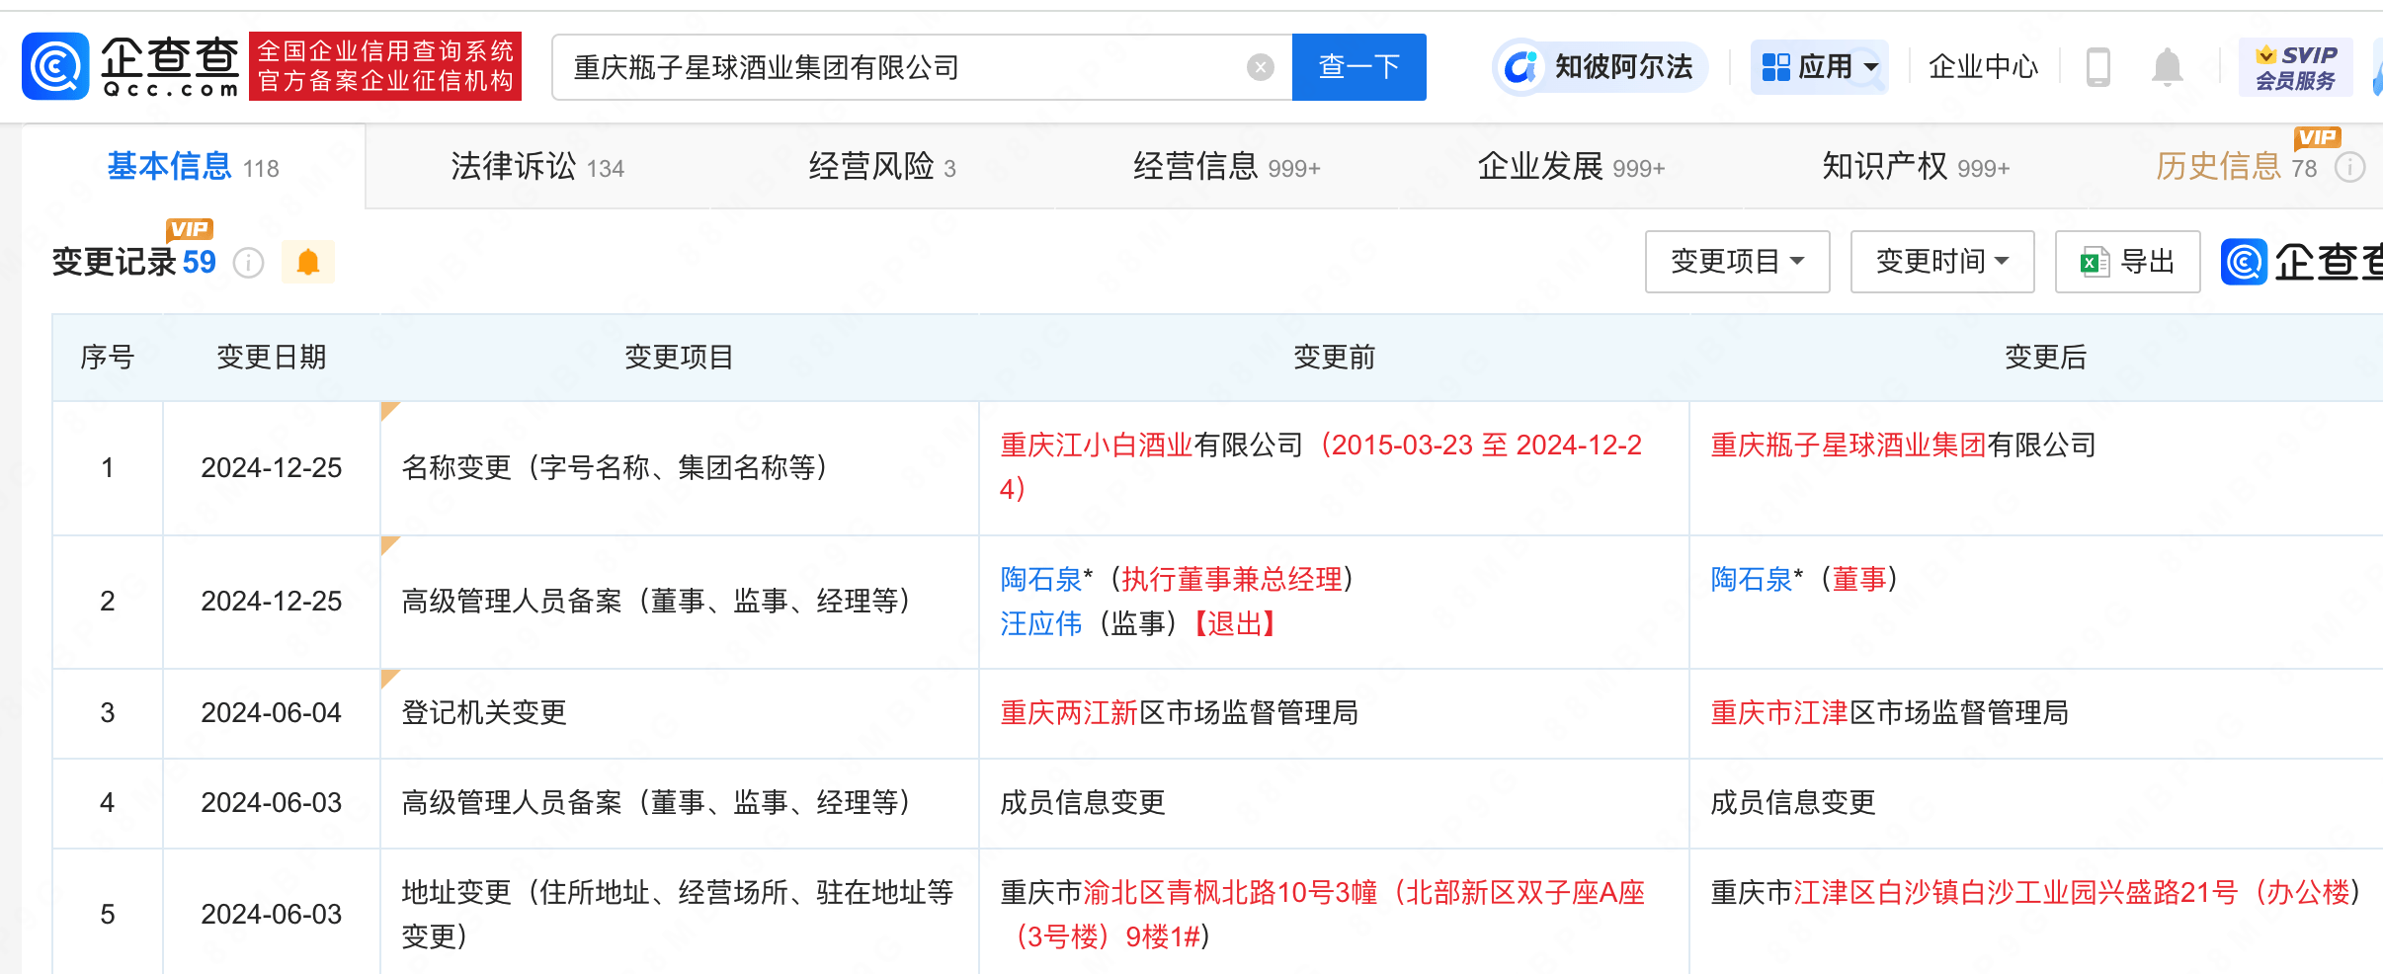The image size is (2383, 974).
Task: Clear the search box text
Action: click(1260, 67)
